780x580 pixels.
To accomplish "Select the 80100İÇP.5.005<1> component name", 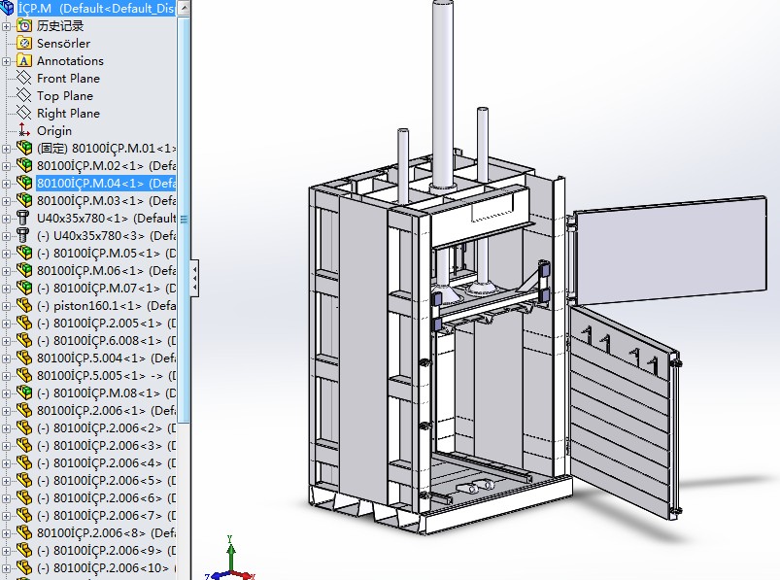I will (x=106, y=376).
